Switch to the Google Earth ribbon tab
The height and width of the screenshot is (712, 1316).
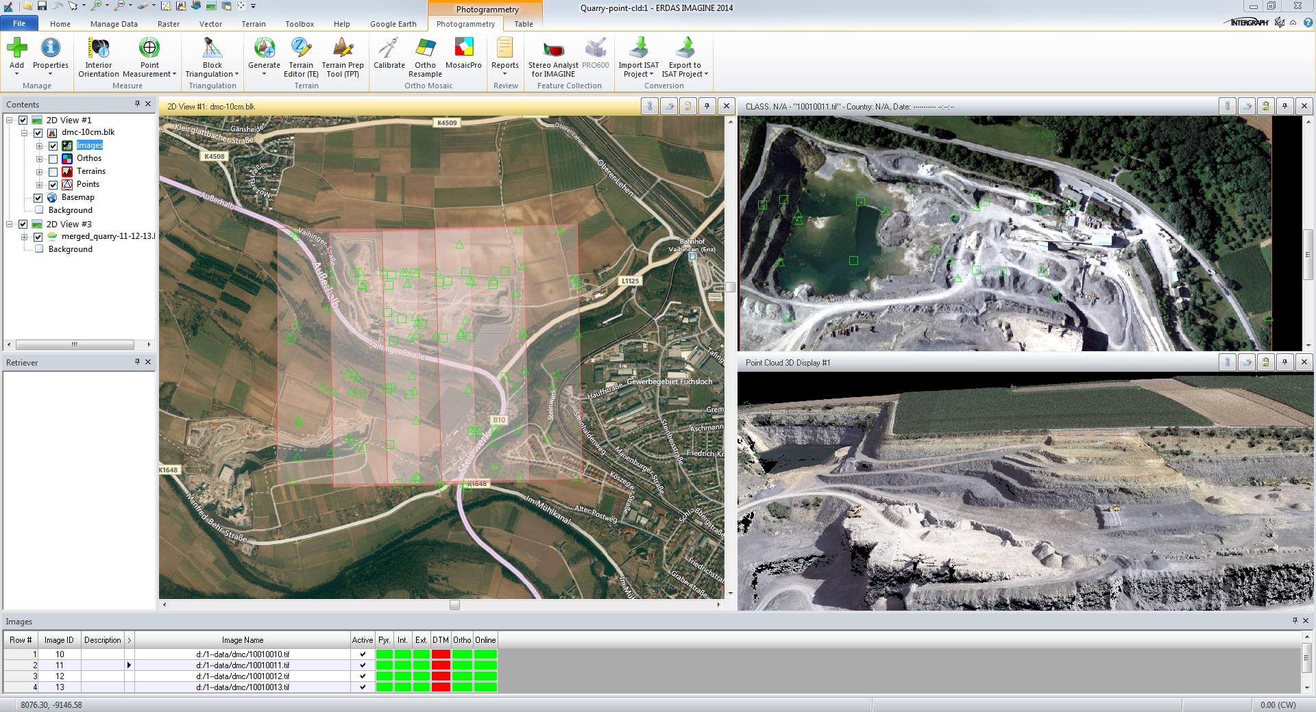tap(393, 23)
